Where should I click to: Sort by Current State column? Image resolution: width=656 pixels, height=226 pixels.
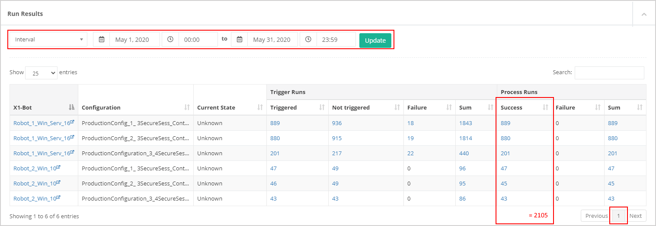pyautogui.click(x=230, y=107)
